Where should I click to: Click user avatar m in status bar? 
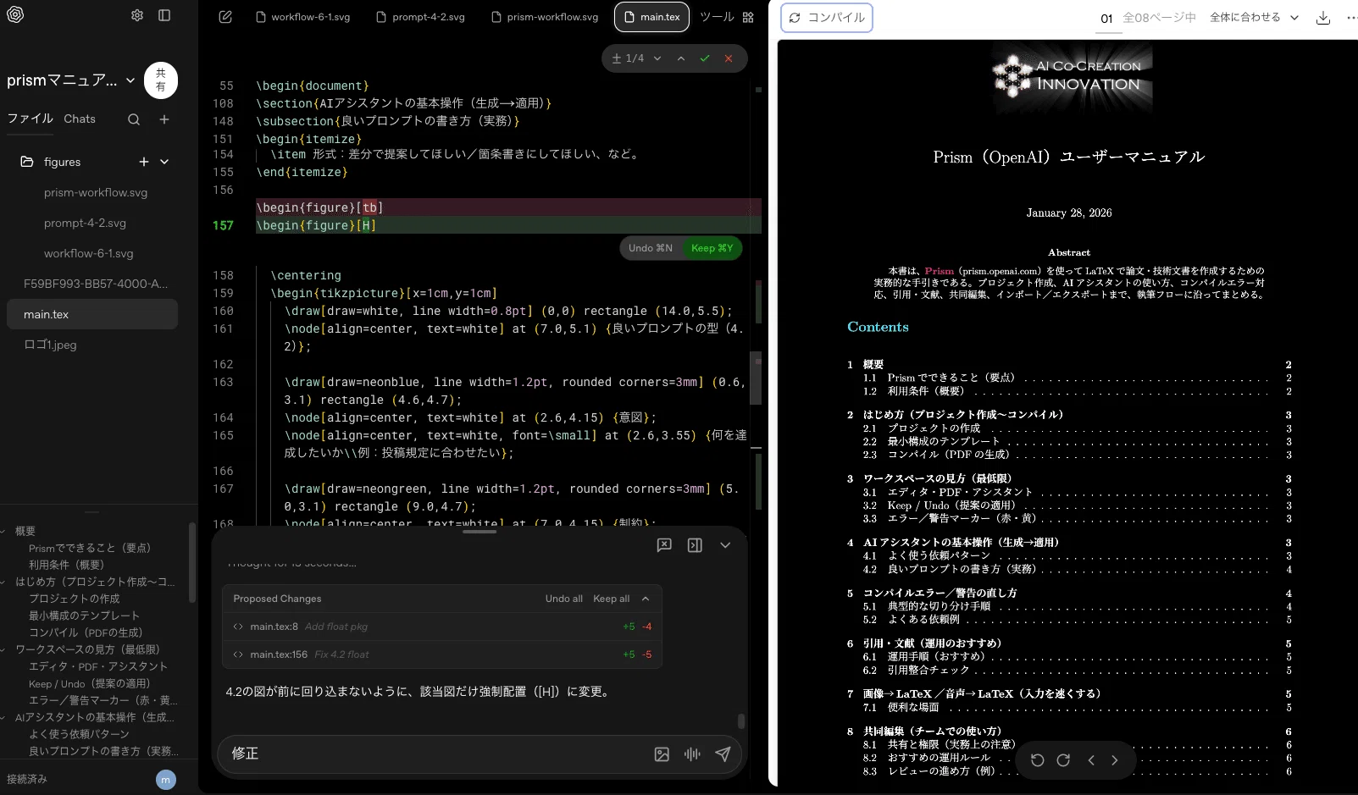point(166,780)
